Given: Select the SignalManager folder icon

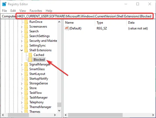Looking at the screenshot, I should point(26,64).
